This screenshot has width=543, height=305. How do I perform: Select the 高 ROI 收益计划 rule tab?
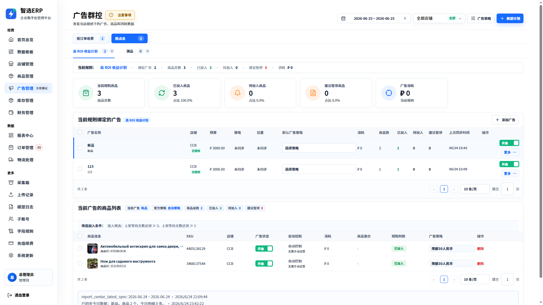[85, 51]
